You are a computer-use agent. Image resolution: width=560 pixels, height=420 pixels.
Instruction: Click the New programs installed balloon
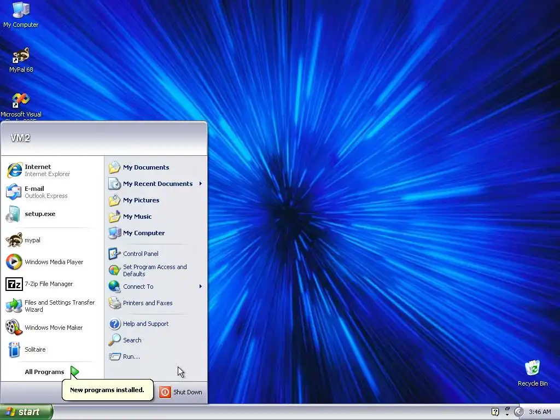pos(108,389)
